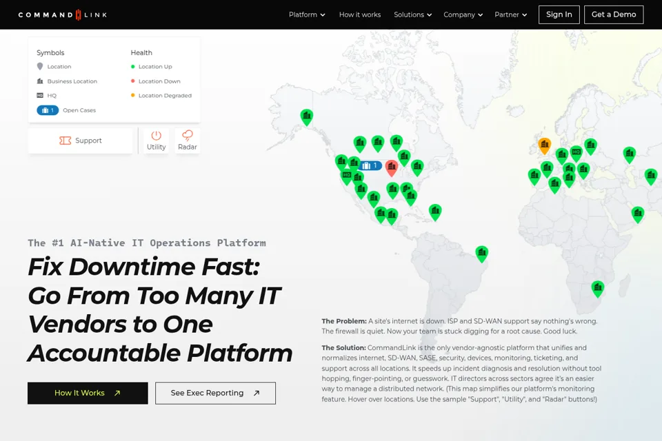Click the "Symbols" legend heading
The height and width of the screenshot is (441, 662).
point(50,53)
